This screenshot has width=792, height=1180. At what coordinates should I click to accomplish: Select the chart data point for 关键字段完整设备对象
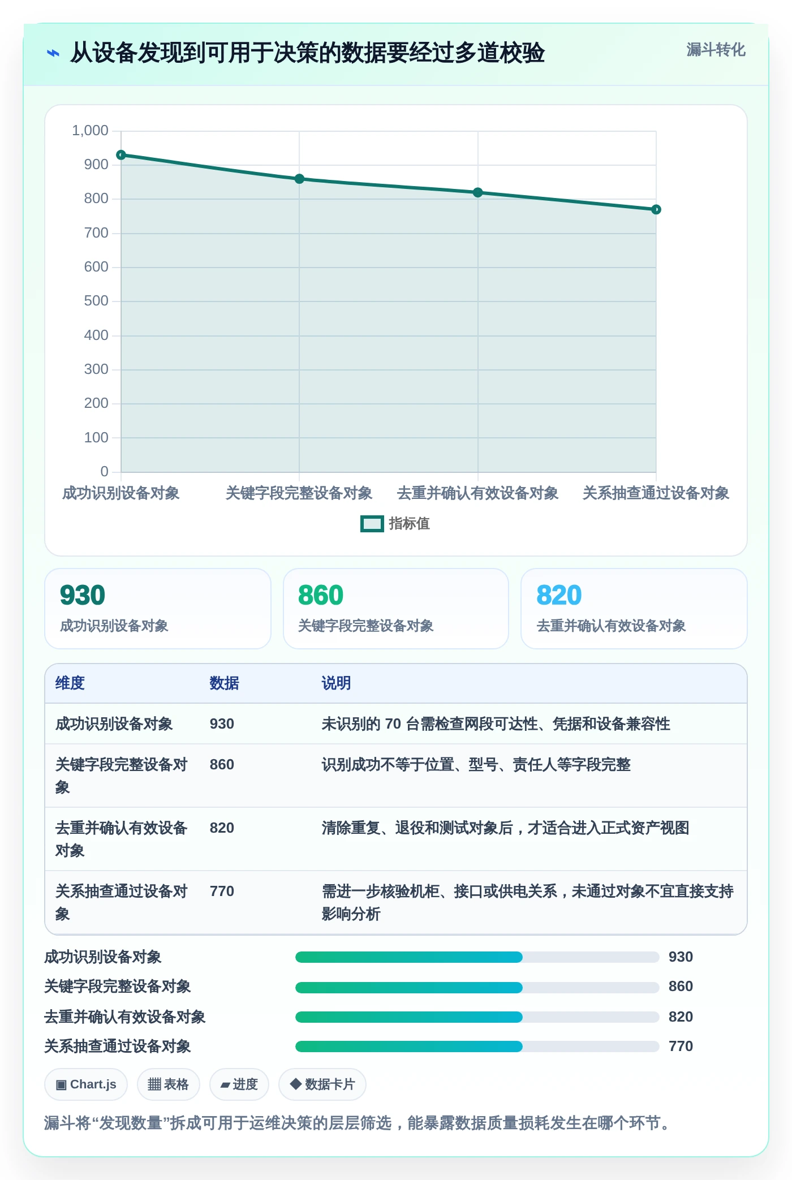tap(299, 179)
